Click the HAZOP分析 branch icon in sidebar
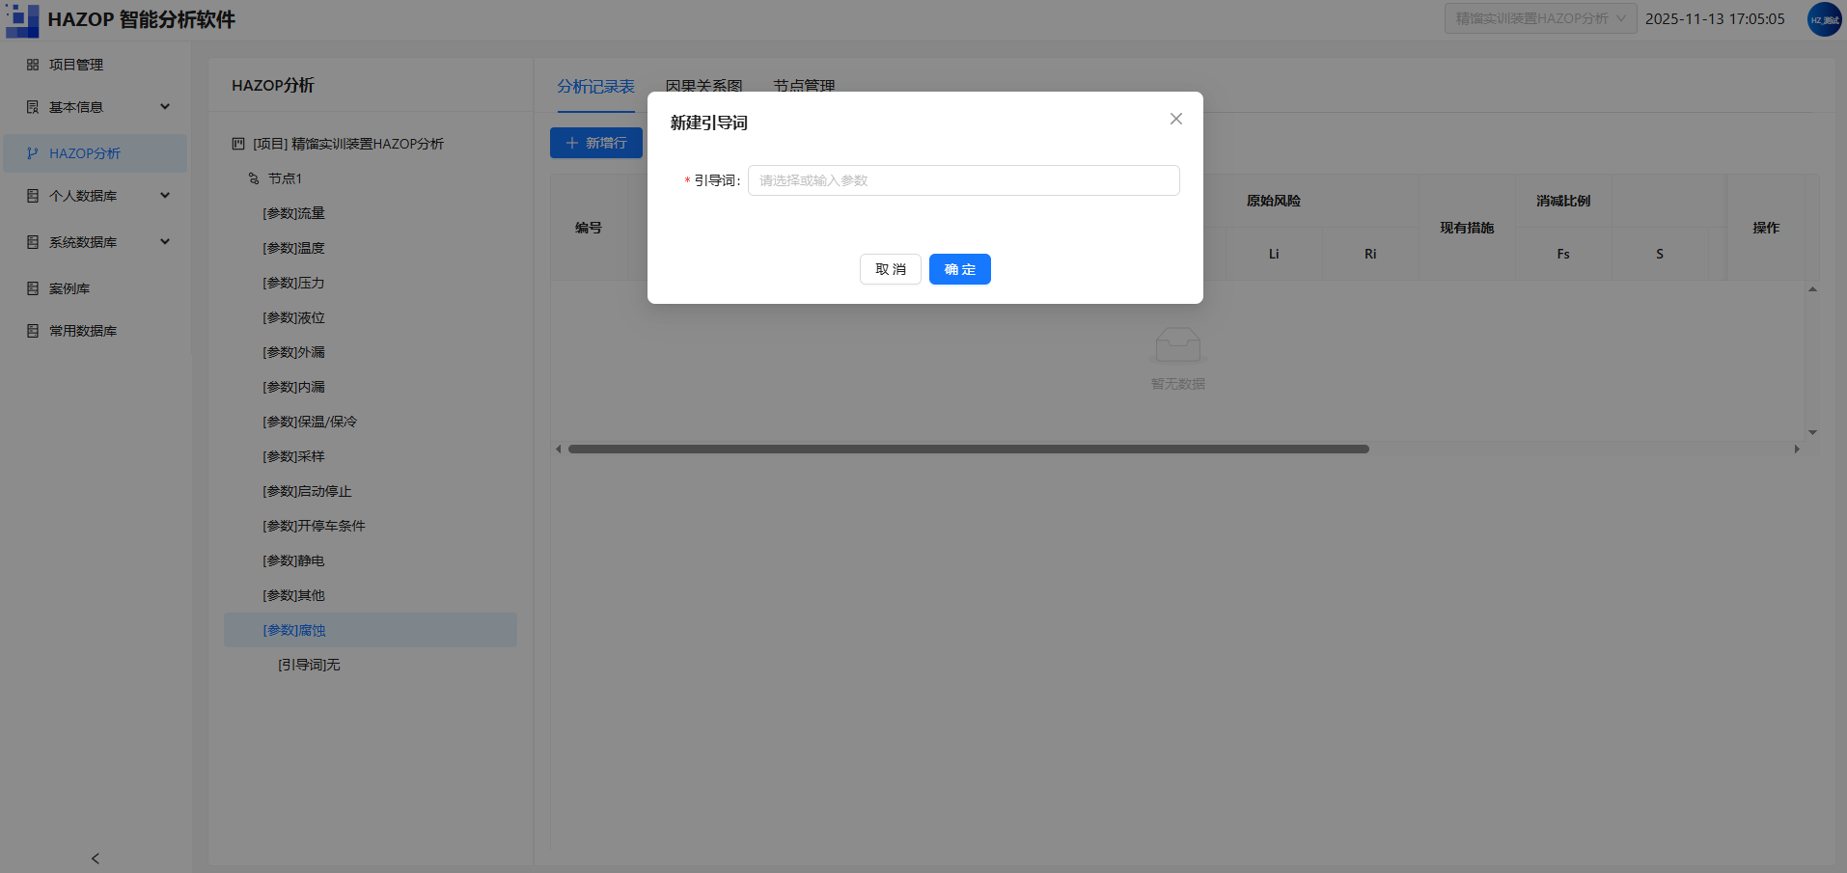This screenshot has width=1847, height=873. [x=33, y=153]
